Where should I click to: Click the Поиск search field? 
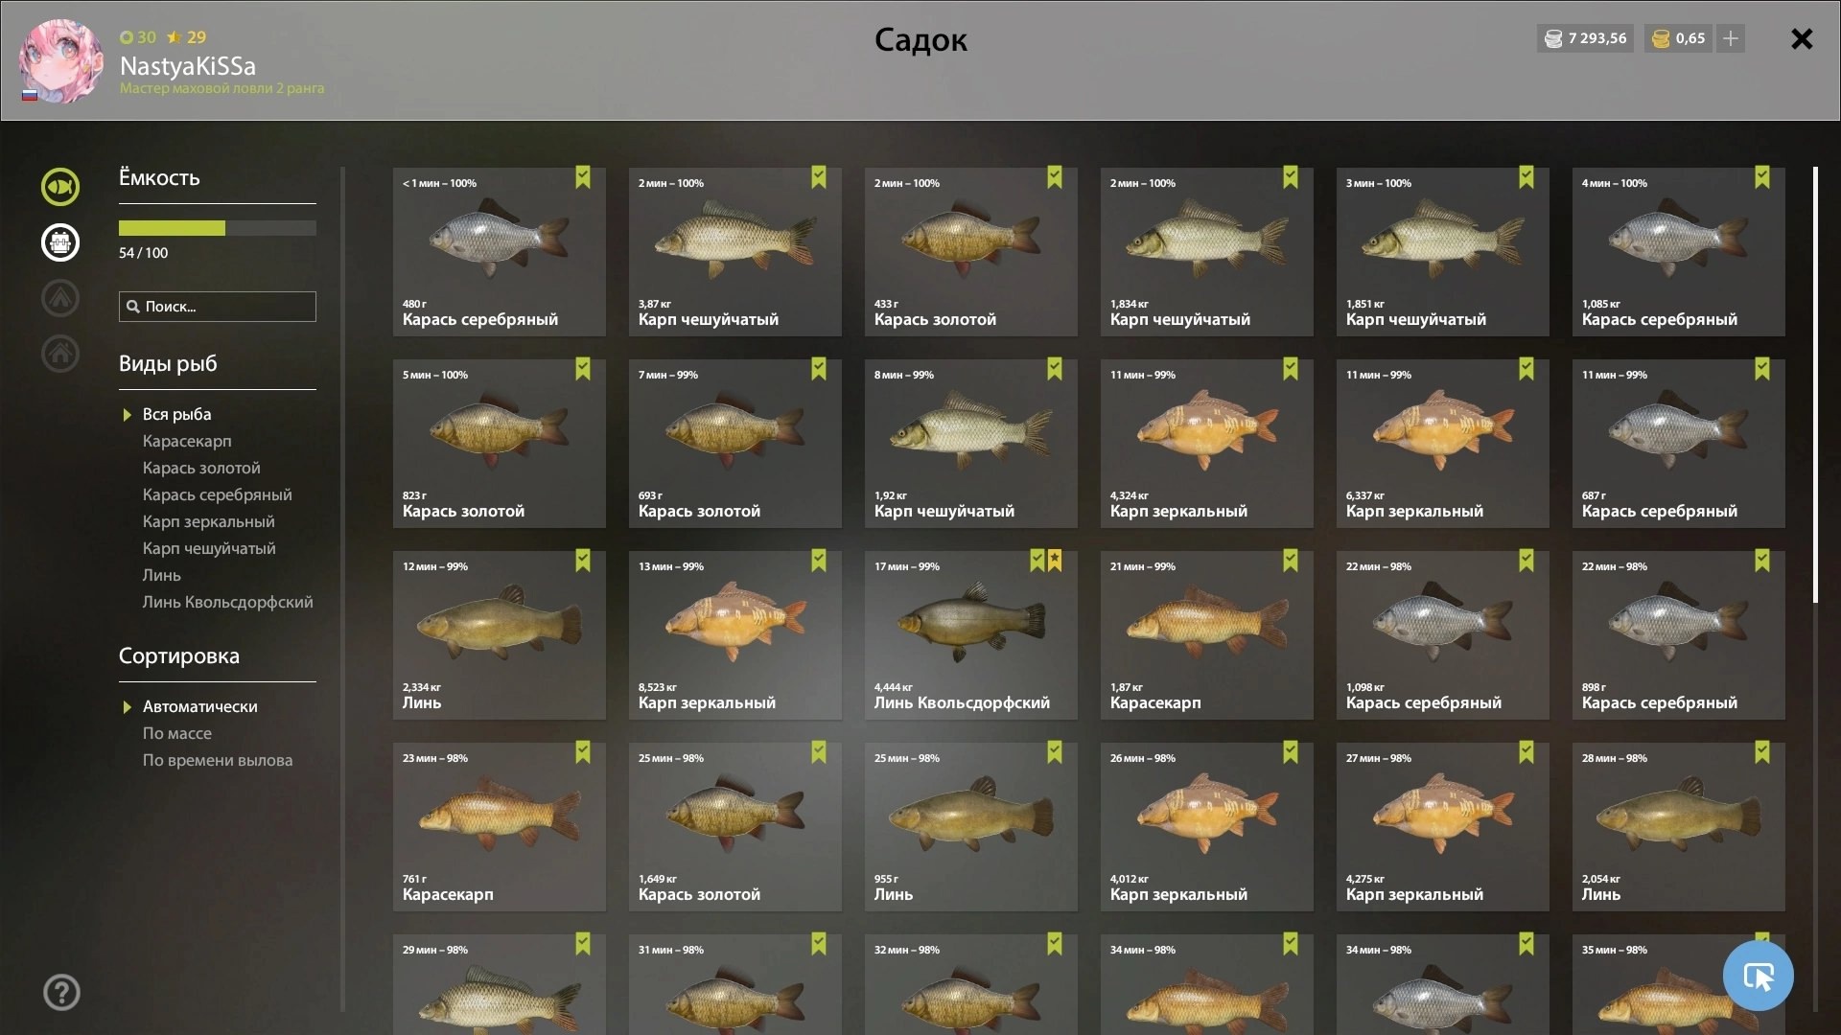point(218,307)
